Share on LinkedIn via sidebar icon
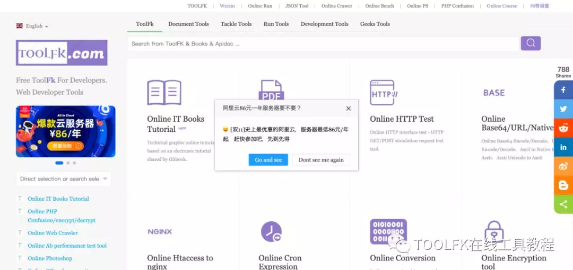 pyautogui.click(x=563, y=147)
